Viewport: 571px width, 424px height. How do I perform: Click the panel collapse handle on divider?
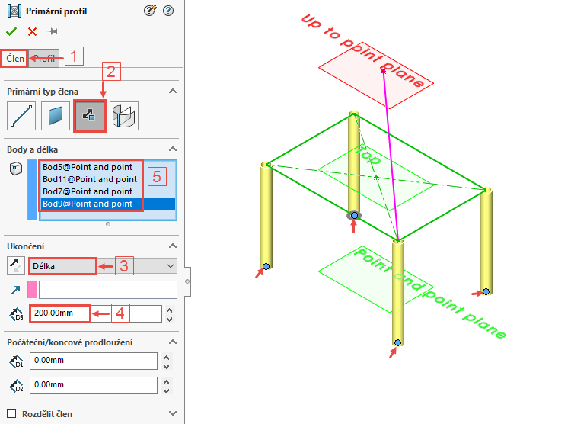(187, 281)
